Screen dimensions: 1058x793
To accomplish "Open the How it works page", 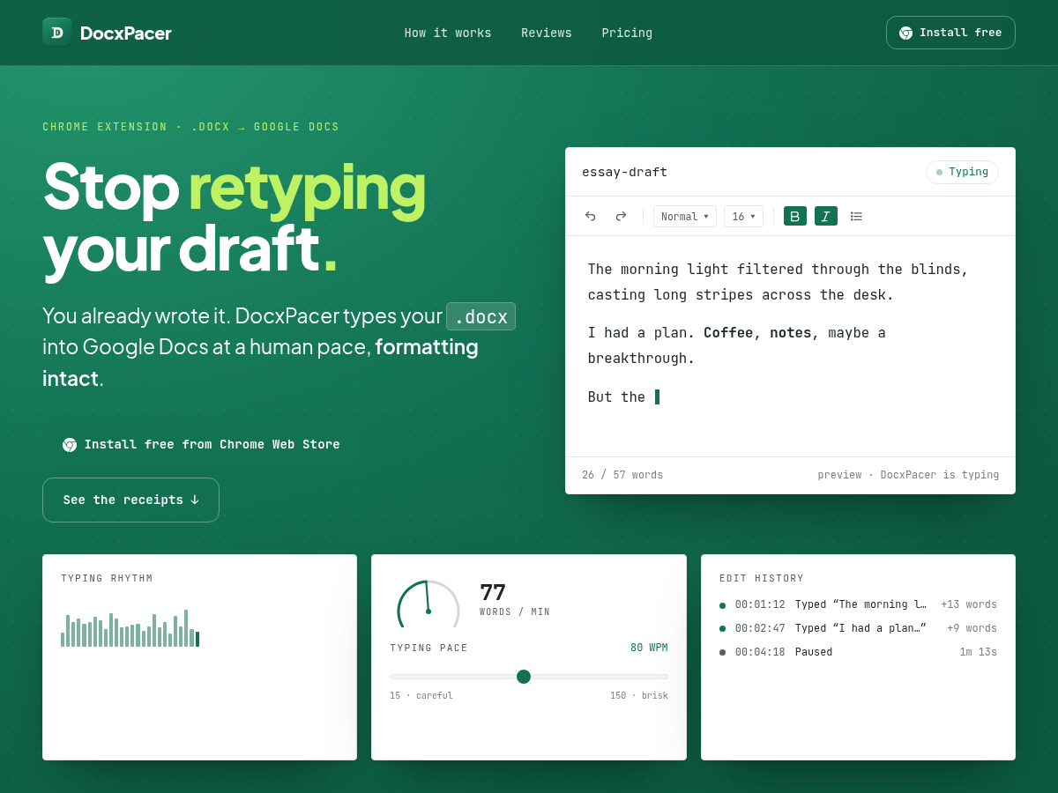I will (x=448, y=33).
